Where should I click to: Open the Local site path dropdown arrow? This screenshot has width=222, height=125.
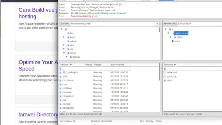pyautogui.click(x=157, y=24)
